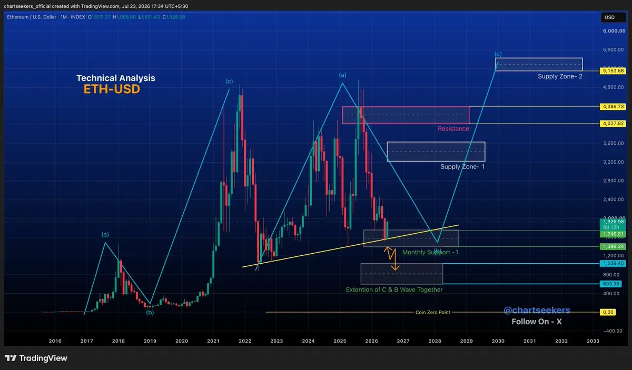Image resolution: width=632 pixels, height=370 pixels.
Task: Click the 2022 label on the time axis
Action: 245,341
